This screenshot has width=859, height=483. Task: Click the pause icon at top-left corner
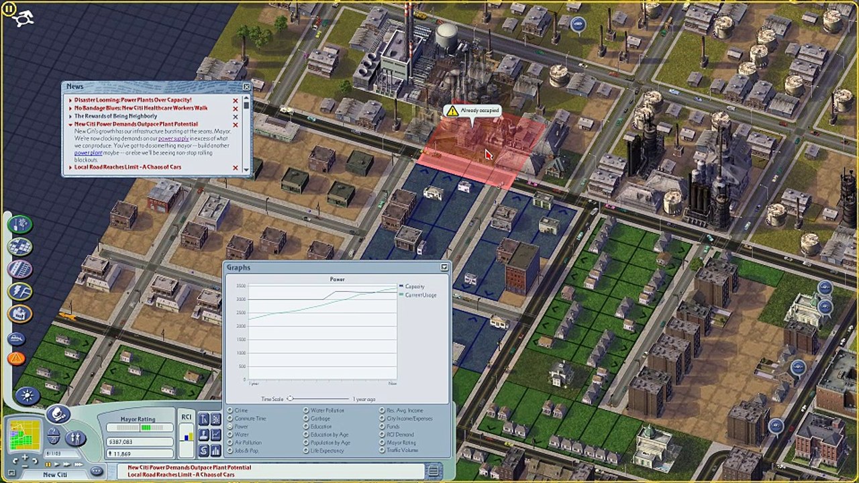pyautogui.click(x=10, y=10)
